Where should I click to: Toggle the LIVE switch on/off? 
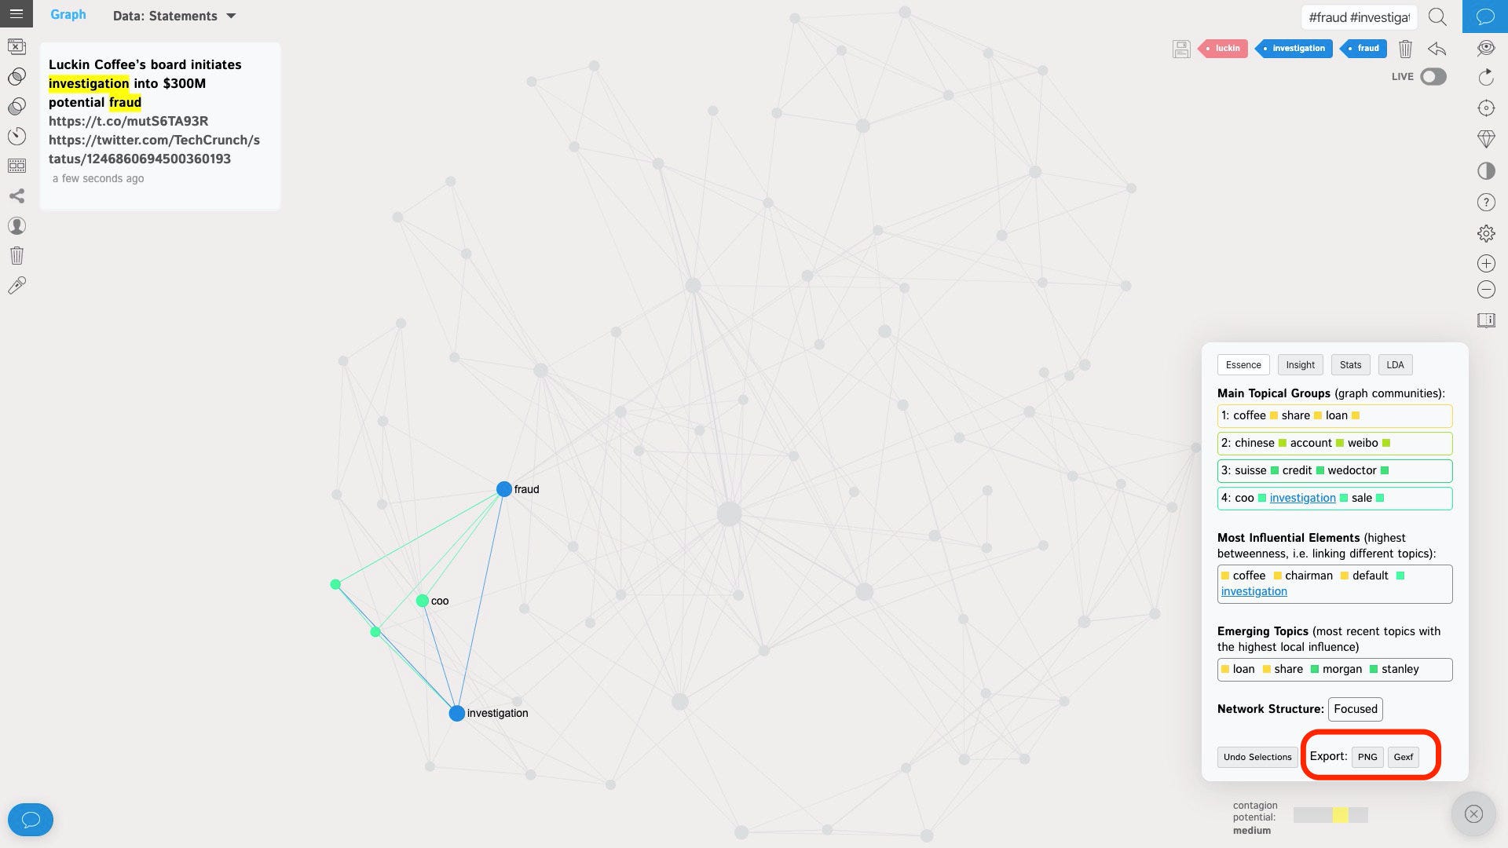pyautogui.click(x=1433, y=75)
